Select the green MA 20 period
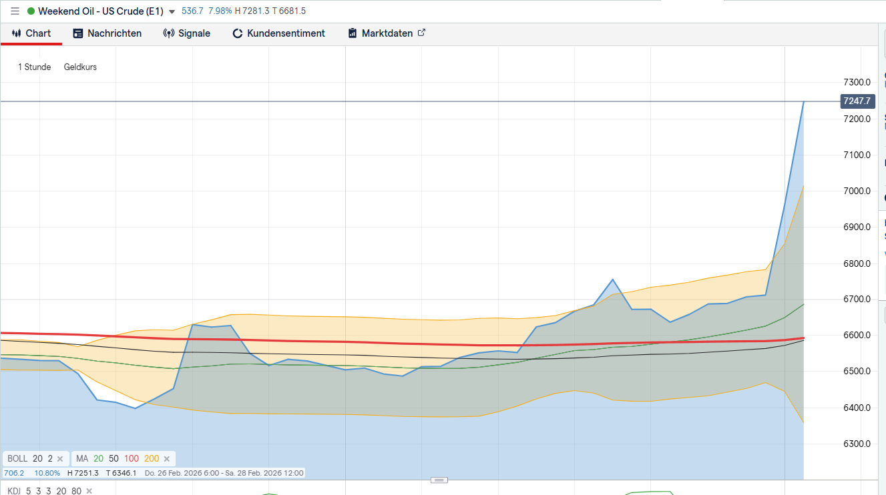This screenshot has width=886, height=495. tap(99, 459)
